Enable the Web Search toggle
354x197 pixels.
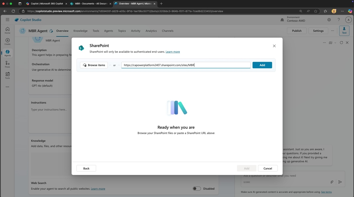pos(197,189)
